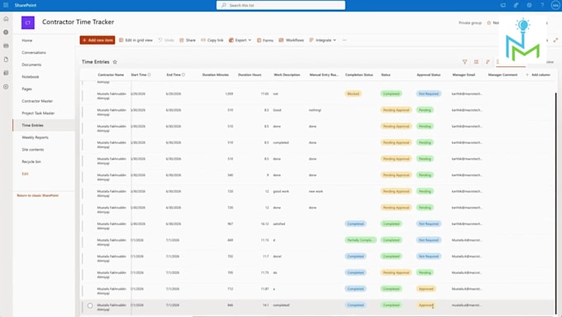Open Project Task Master list

[x=38, y=113]
